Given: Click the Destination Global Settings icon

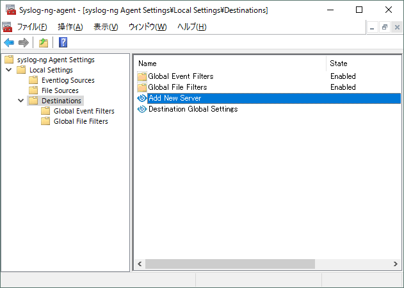Looking at the screenshot, I should (141, 109).
